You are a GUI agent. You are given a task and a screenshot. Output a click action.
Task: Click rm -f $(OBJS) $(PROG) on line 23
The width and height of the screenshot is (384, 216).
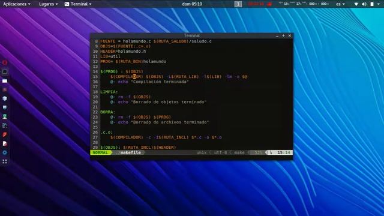(x=145, y=117)
